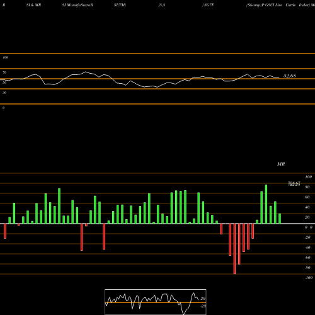Click the RSI axis label 70
This screenshot has height=315, width=315.
click(x=4, y=72)
